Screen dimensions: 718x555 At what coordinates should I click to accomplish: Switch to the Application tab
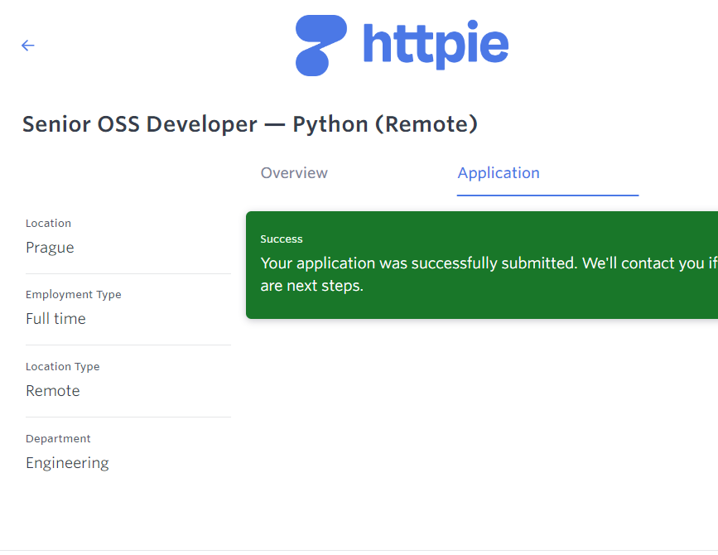(x=499, y=173)
